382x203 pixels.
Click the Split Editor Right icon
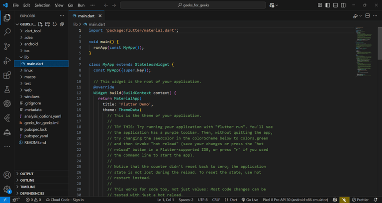click(x=367, y=16)
